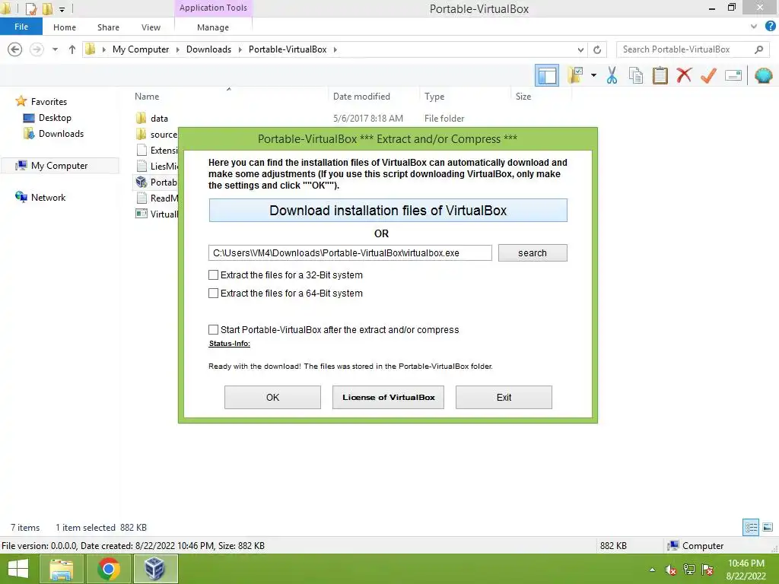This screenshot has width=779, height=584.
Task: Sort by the Name column header
Action: point(147,97)
